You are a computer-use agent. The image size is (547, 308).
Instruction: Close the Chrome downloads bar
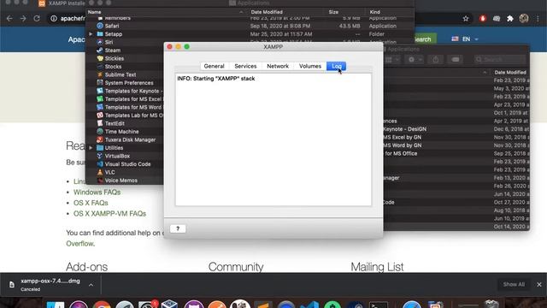click(539, 285)
